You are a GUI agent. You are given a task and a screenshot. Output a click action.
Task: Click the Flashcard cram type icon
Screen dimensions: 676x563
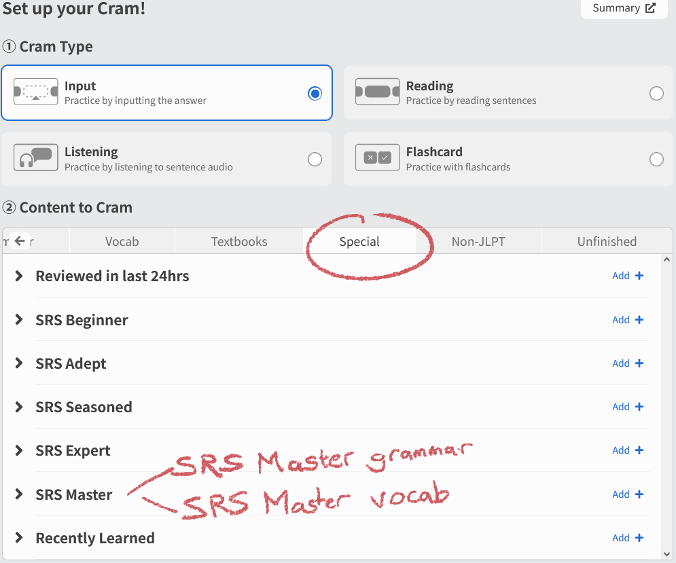click(x=377, y=158)
